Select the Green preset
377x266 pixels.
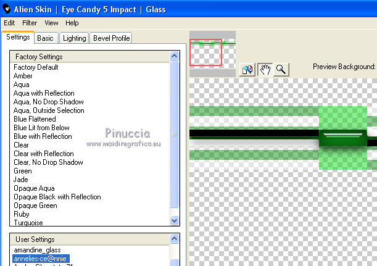23,171
